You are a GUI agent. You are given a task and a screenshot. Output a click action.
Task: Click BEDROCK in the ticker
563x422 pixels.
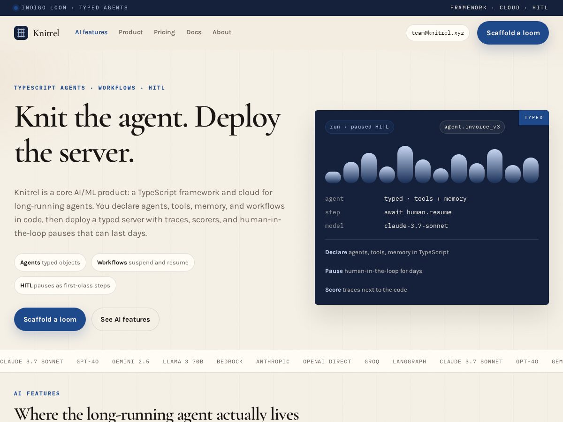click(230, 362)
